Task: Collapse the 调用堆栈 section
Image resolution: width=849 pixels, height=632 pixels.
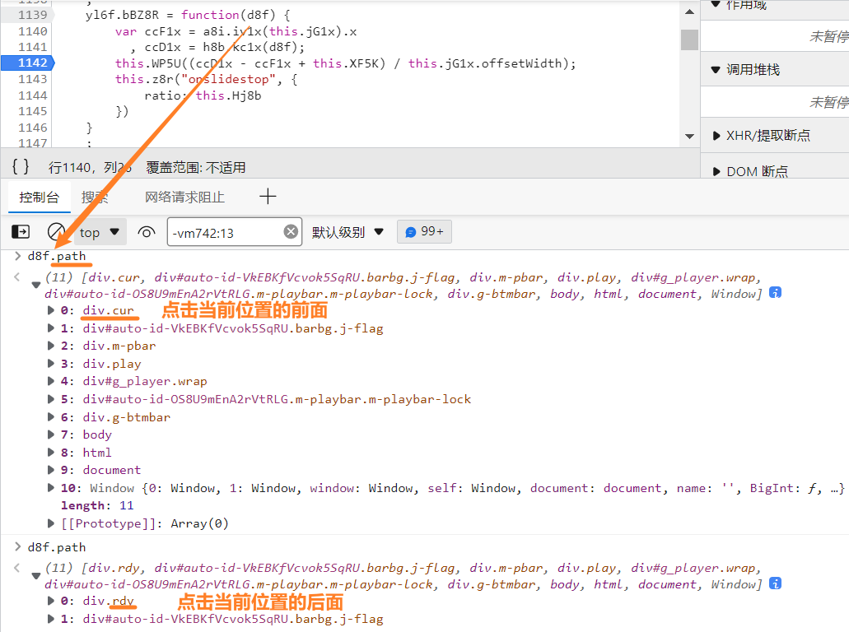Action: coord(716,70)
